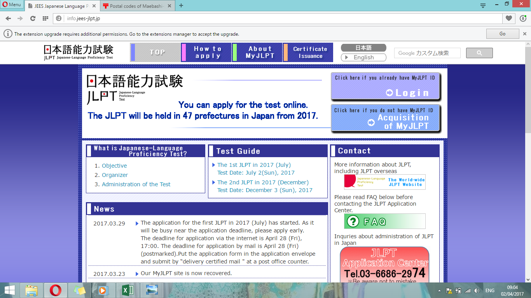Screen dimensions: 531x298
Task: Open photo viewer taskbar icon
Action: [152, 290]
